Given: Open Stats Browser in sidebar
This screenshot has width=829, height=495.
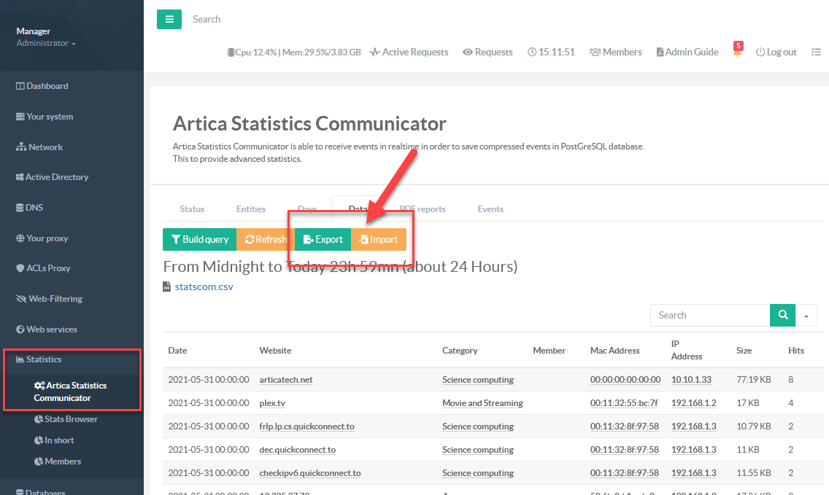Looking at the screenshot, I should point(71,419).
